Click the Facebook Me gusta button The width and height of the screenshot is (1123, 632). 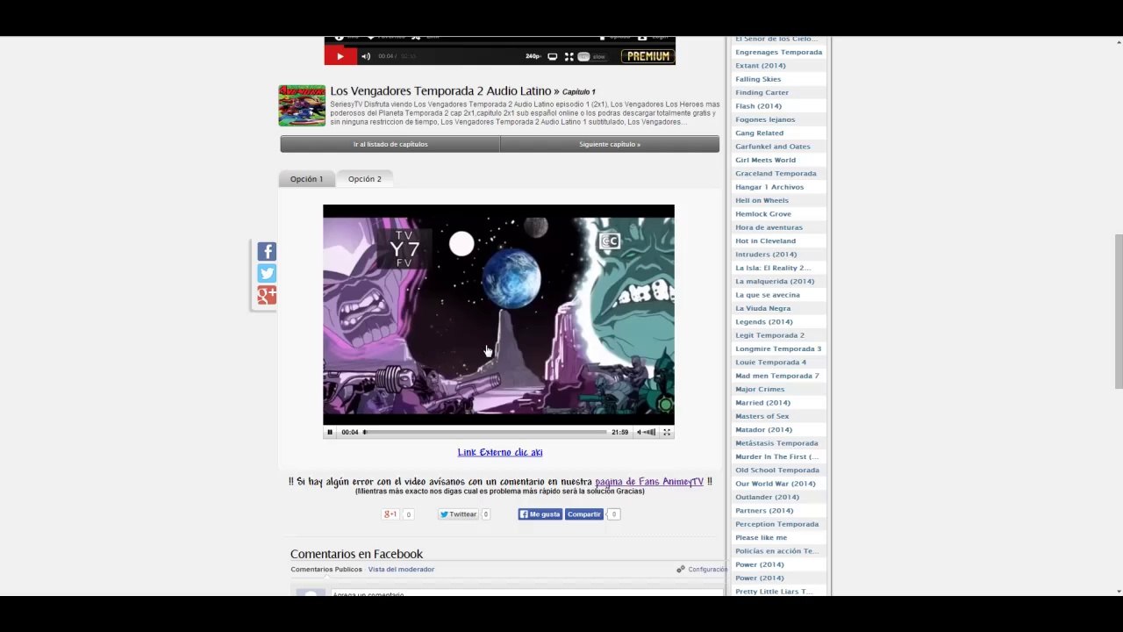[x=540, y=514]
